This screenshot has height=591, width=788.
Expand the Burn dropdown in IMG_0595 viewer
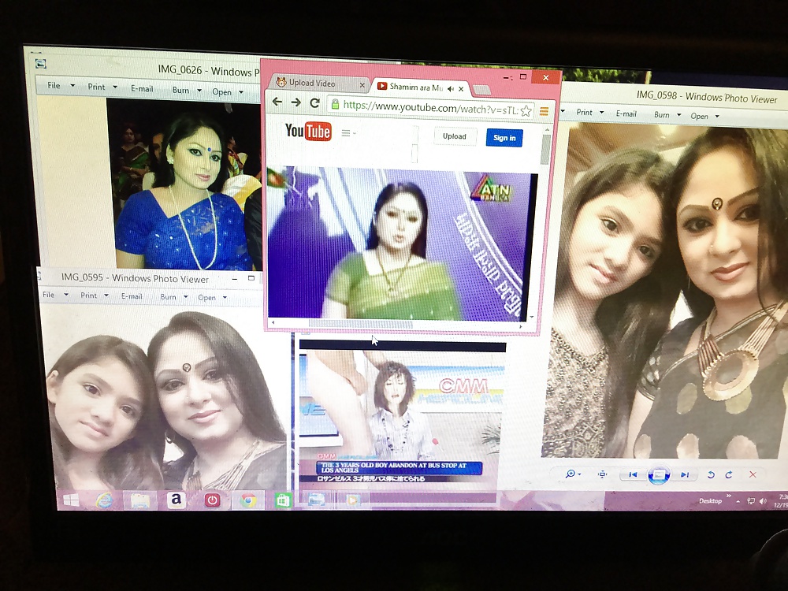(x=186, y=297)
